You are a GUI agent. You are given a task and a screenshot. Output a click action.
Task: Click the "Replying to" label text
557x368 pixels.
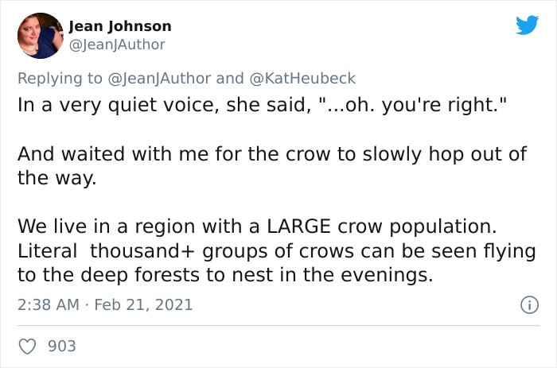click(x=60, y=78)
